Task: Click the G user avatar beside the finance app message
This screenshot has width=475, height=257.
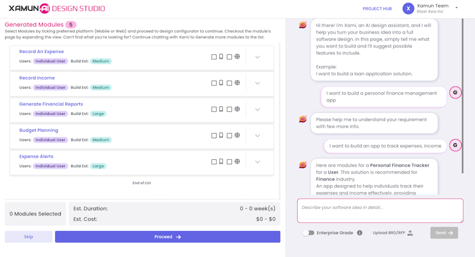Action: (x=455, y=93)
